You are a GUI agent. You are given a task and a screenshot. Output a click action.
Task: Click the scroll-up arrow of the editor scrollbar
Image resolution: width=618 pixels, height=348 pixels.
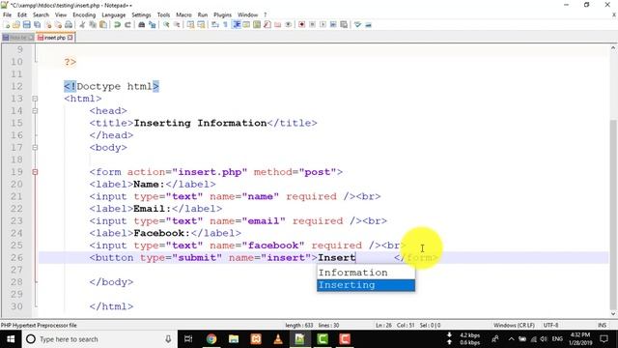point(613,47)
